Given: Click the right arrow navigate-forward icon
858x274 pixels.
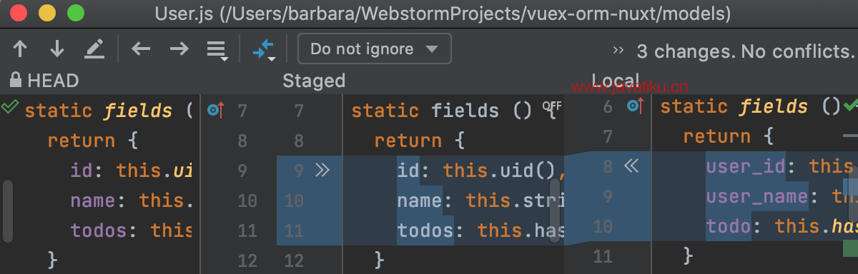Looking at the screenshot, I should coord(179,49).
